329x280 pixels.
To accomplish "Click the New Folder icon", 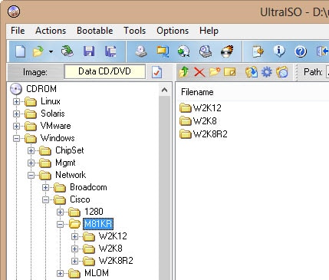I will pyautogui.click(x=215, y=72).
